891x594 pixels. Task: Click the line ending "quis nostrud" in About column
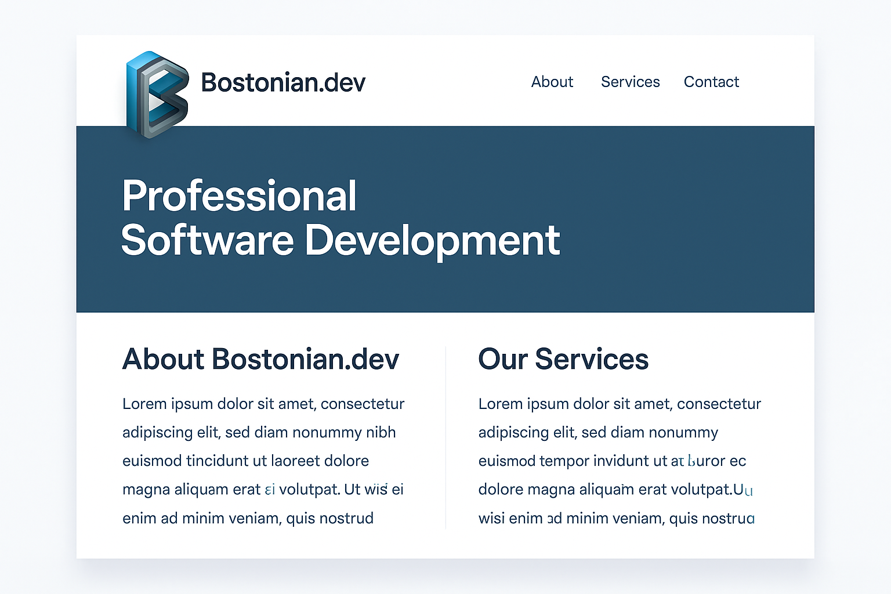[248, 518]
